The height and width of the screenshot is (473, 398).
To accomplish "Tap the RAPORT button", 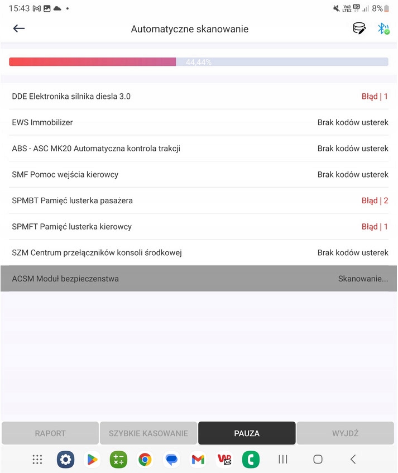I will tap(50, 433).
